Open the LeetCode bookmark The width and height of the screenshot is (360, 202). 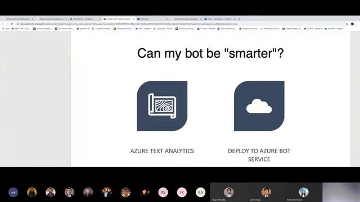(163, 29)
